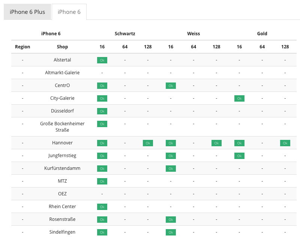
Task: Click the Region column header
Action: click(x=22, y=47)
